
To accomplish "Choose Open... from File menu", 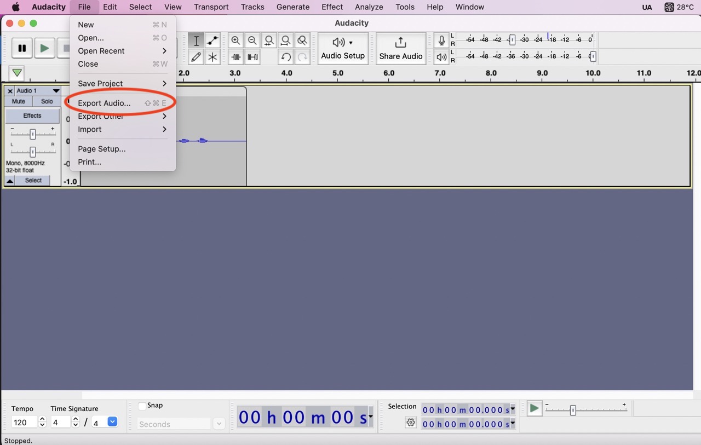I will pos(123,38).
